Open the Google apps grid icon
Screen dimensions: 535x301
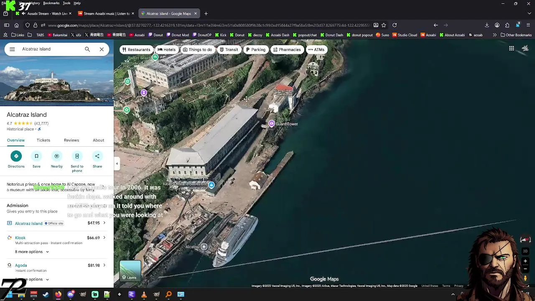point(512,48)
